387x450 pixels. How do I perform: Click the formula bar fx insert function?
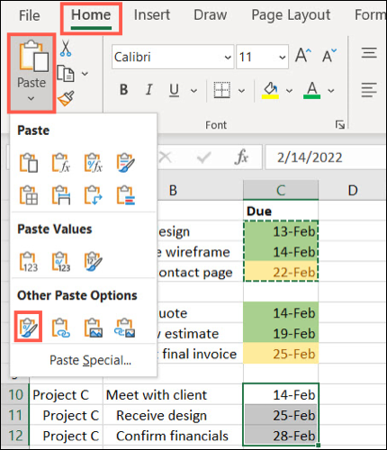coord(242,157)
